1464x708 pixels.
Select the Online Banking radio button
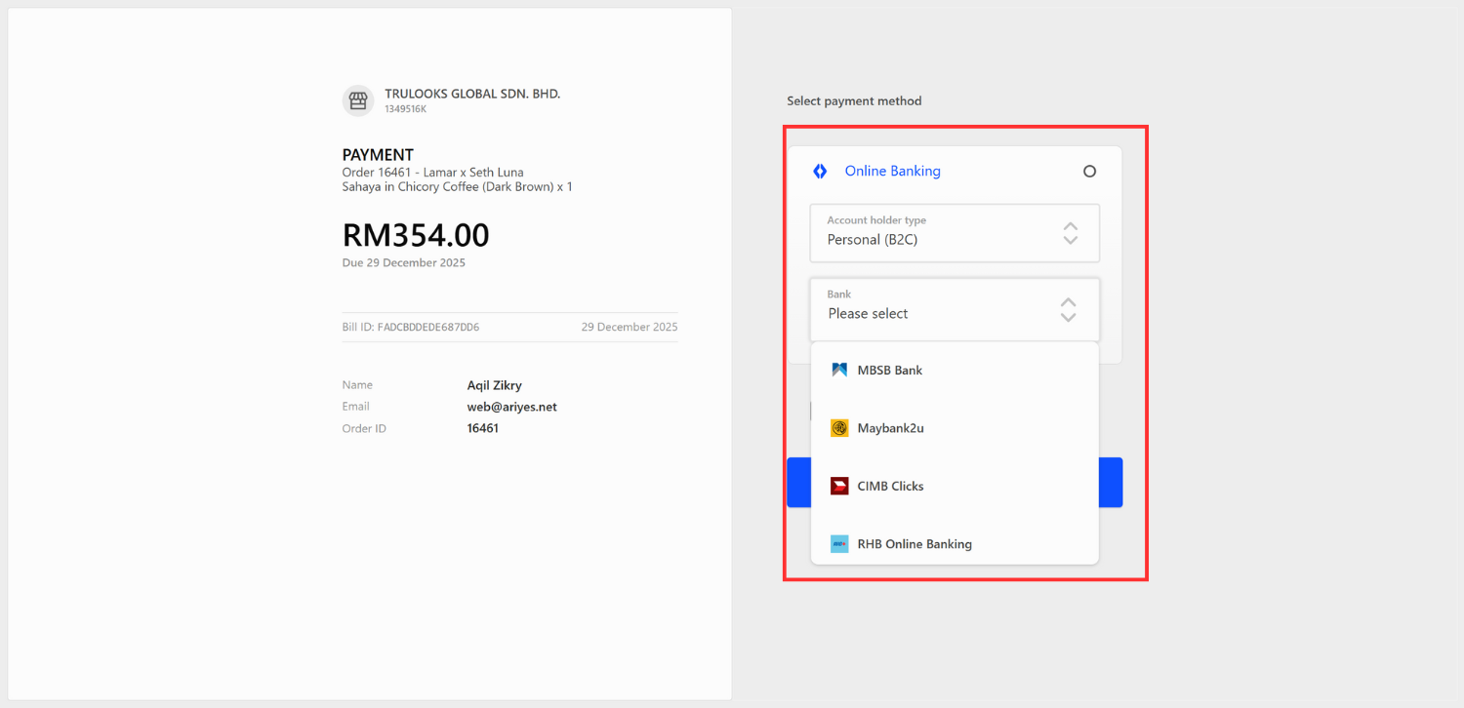point(1089,172)
